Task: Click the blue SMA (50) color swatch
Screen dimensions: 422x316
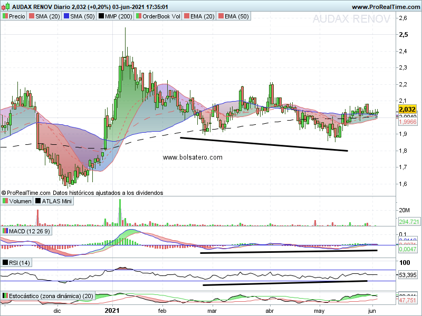Action: coord(66,16)
